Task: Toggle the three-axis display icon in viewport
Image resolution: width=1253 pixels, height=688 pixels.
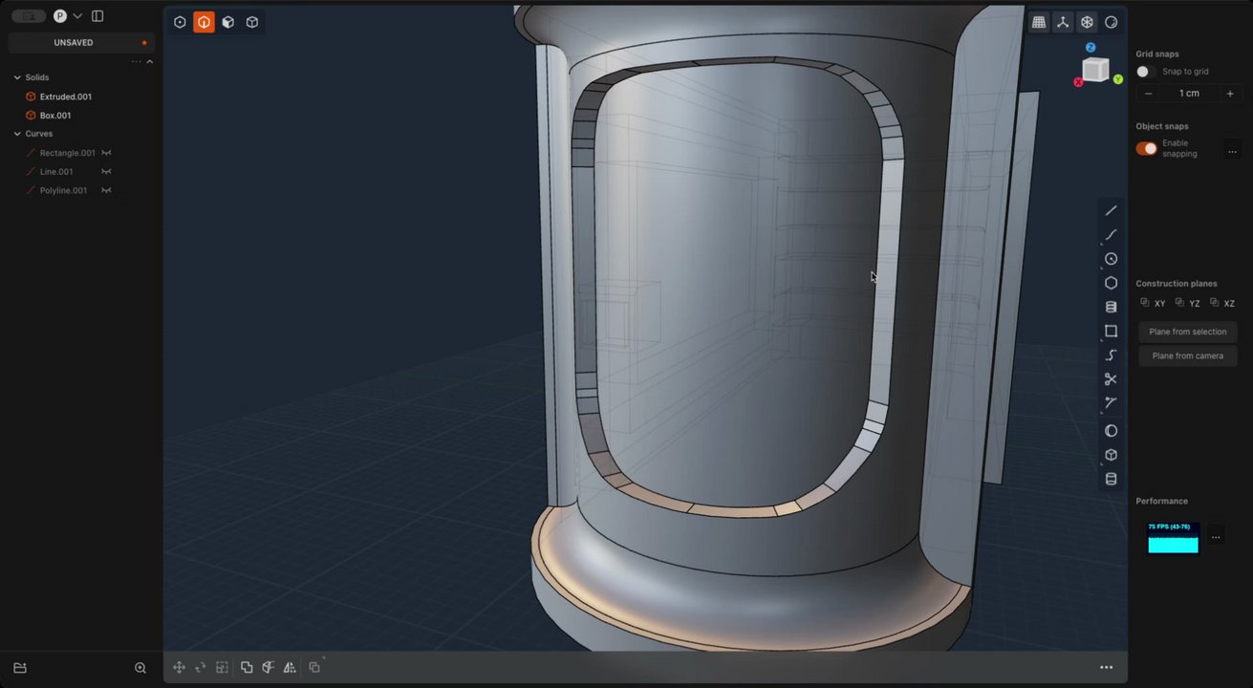Action: pos(1063,22)
